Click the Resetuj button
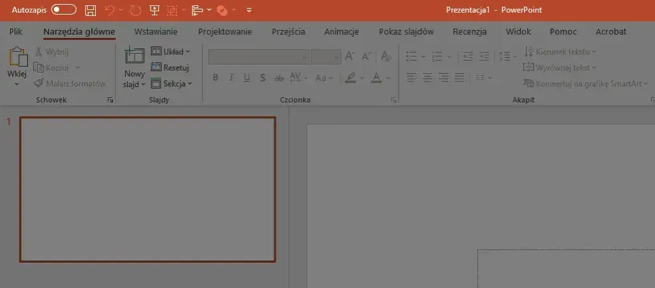Viewport: 655px width, 288px height. [170, 68]
